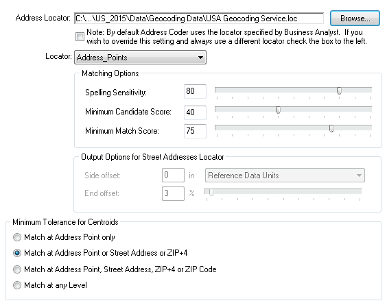Click the Locator dropdown arrow
This screenshot has height=303, width=387.
pos(200,58)
